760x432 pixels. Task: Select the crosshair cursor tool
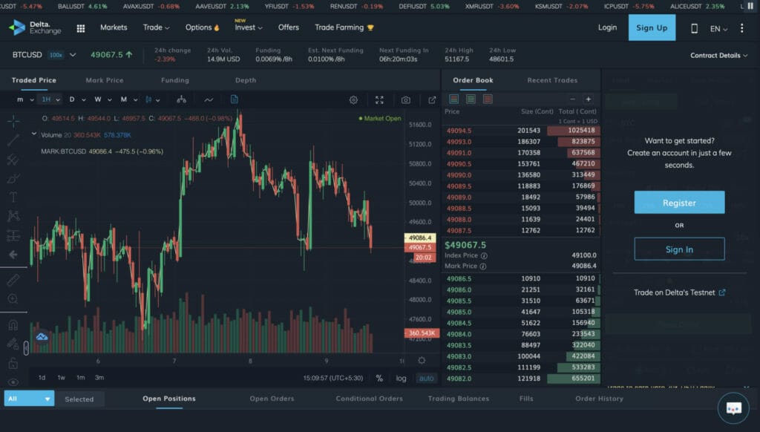point(13,120)
